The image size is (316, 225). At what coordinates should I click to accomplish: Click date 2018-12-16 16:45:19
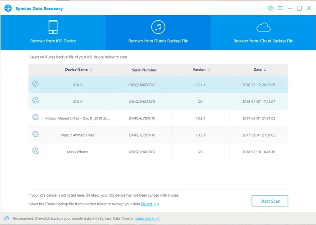click(x=259, y=152)
